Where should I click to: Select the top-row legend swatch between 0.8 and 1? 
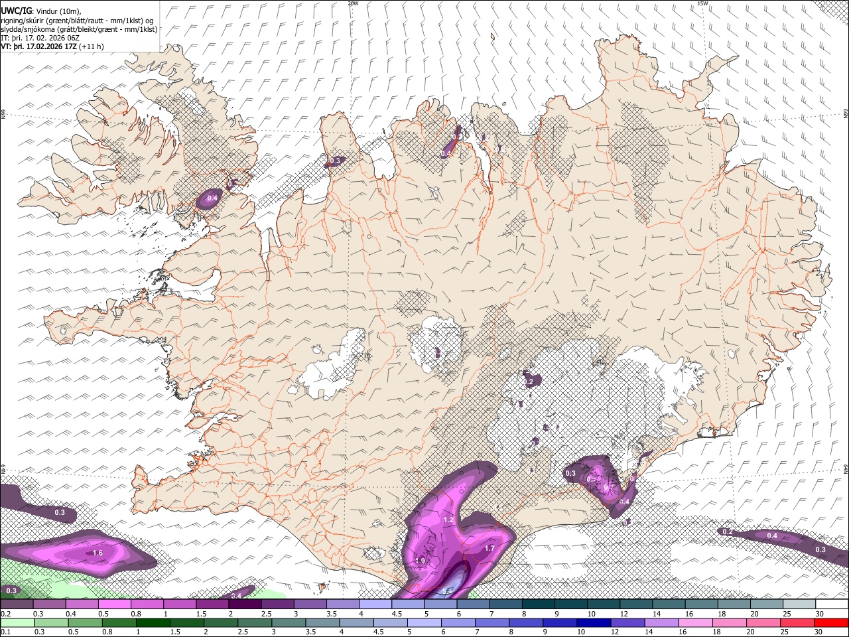[147, 604]
